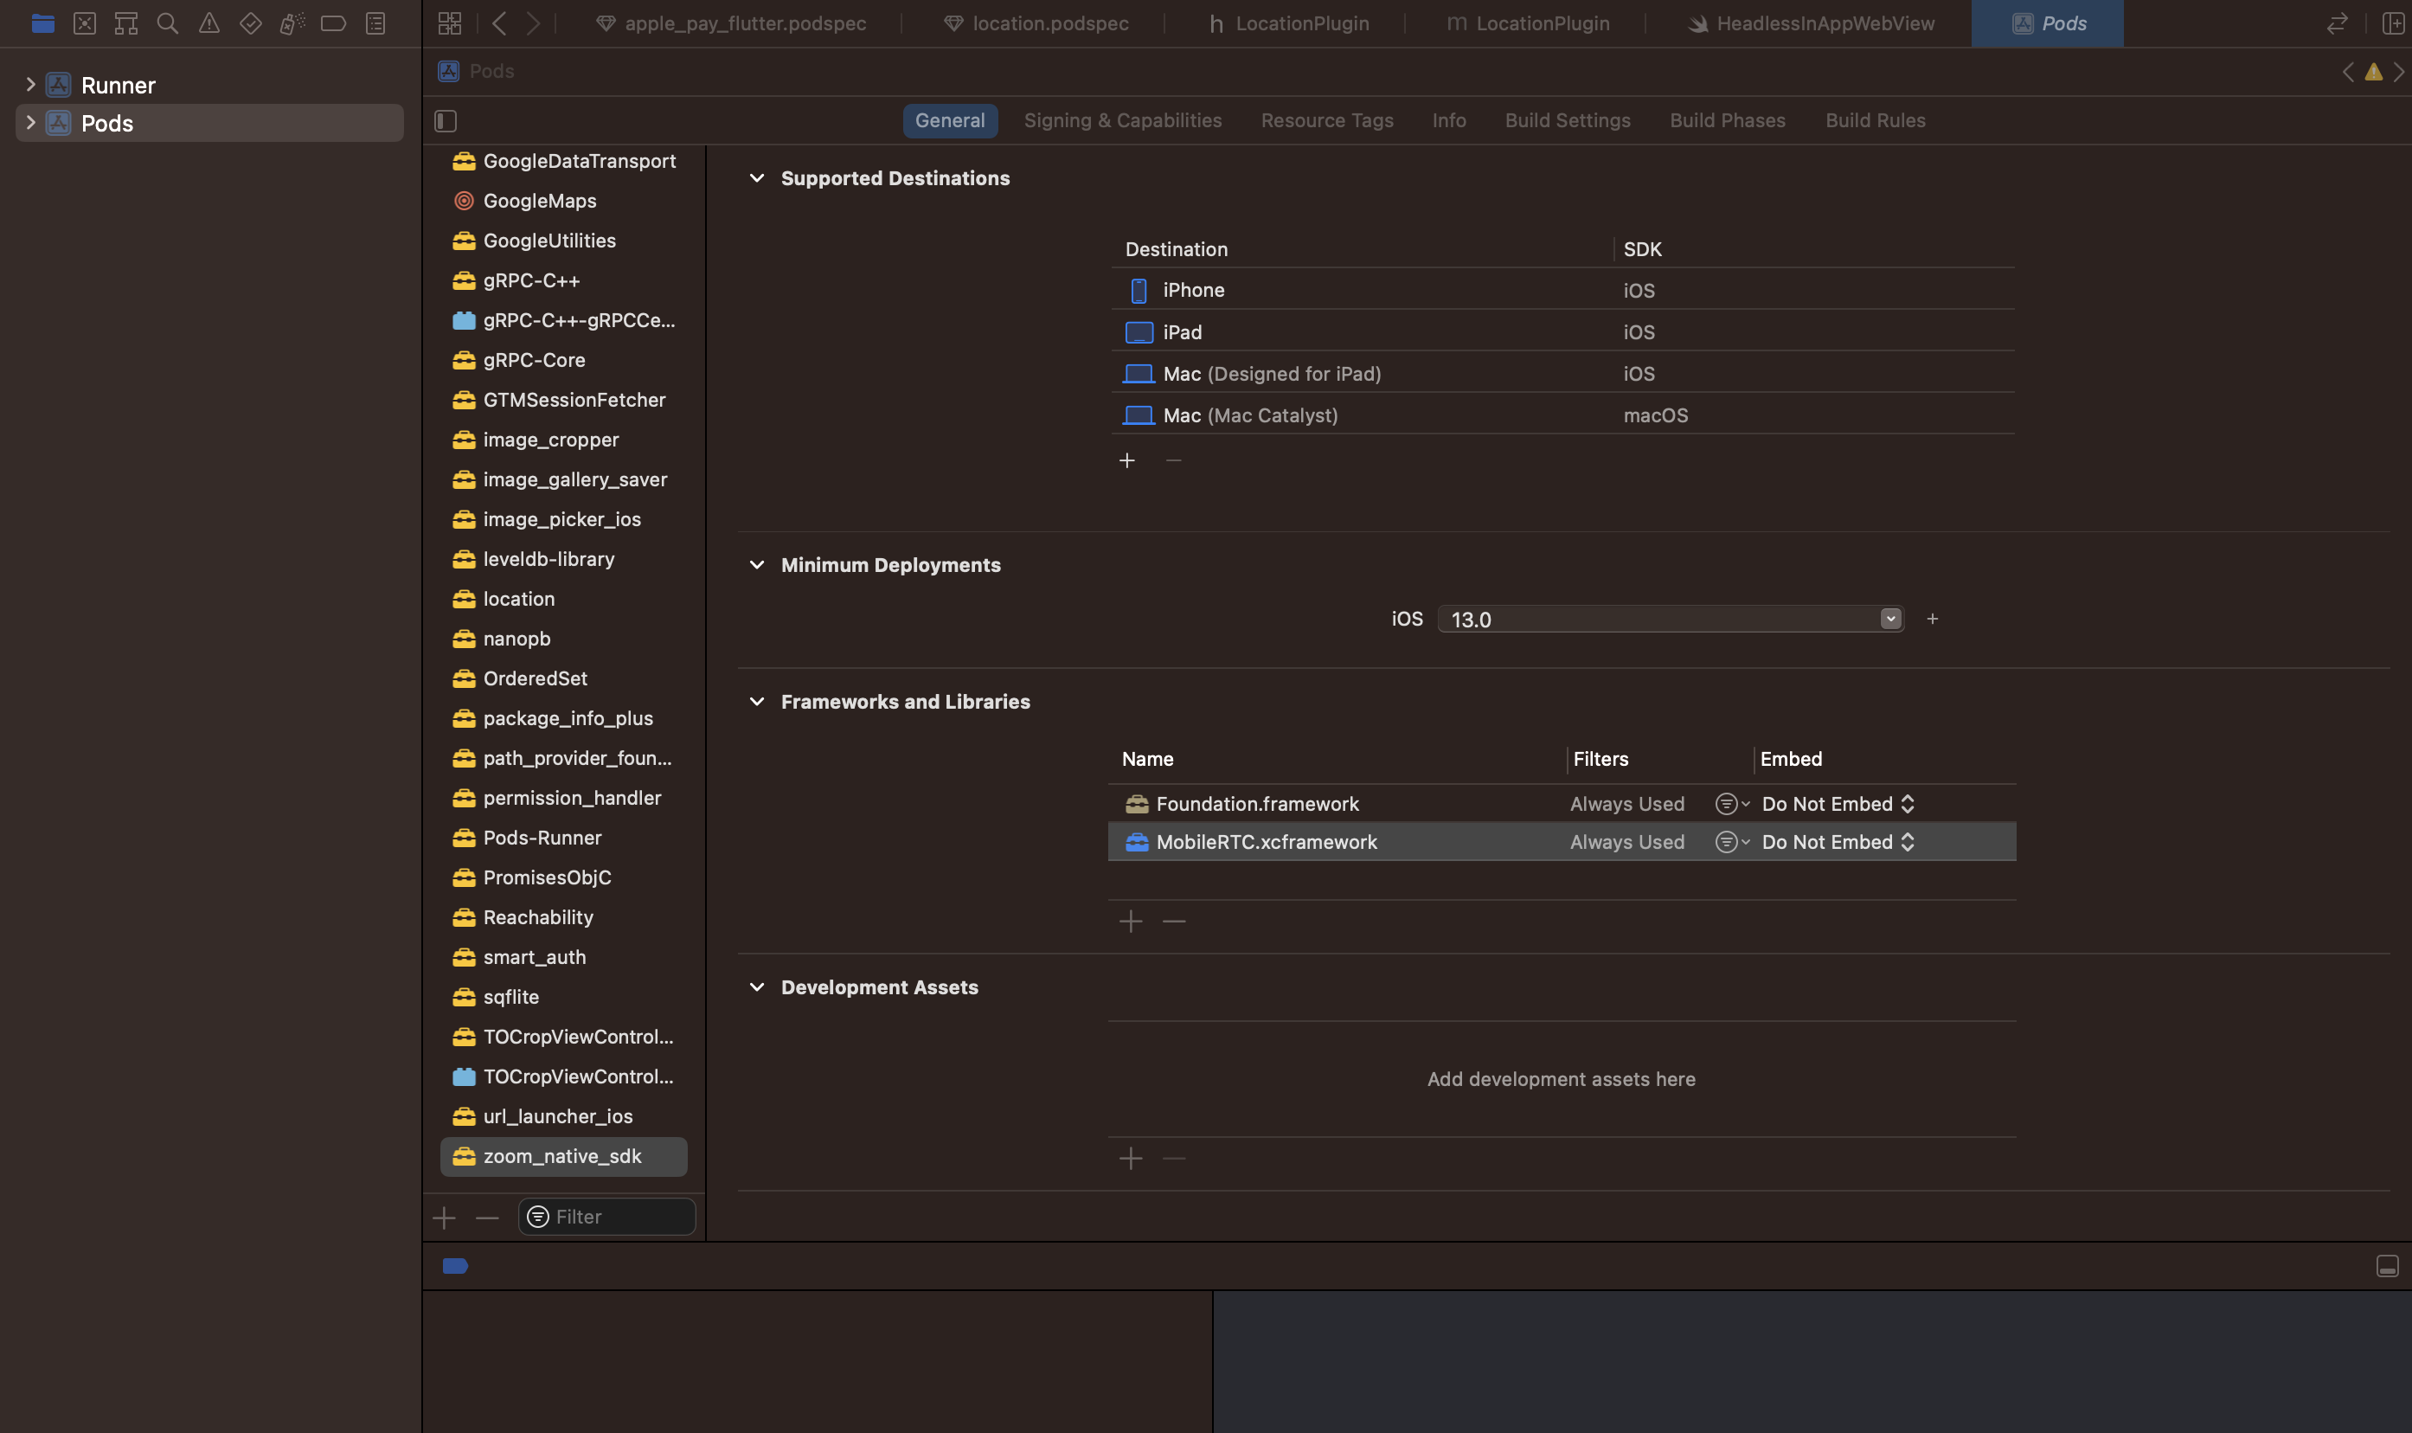Open the Issue navigator warning icon

click(208, 23)
